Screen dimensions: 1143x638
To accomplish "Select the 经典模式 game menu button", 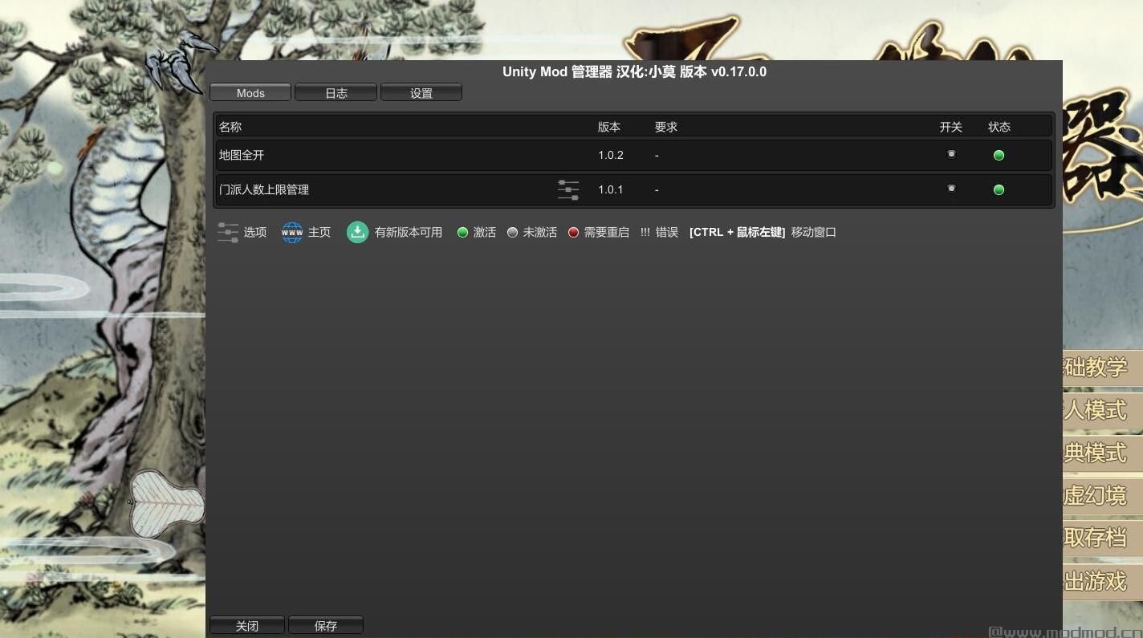I will (x=1102, y=453).
